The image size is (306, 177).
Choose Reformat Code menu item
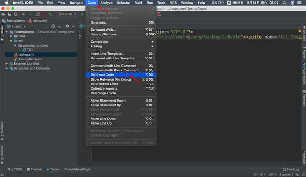pyautogui.click(x=121, y=75)
